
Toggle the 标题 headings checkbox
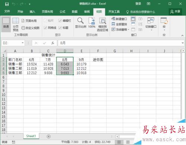click(x=63, y=28)
